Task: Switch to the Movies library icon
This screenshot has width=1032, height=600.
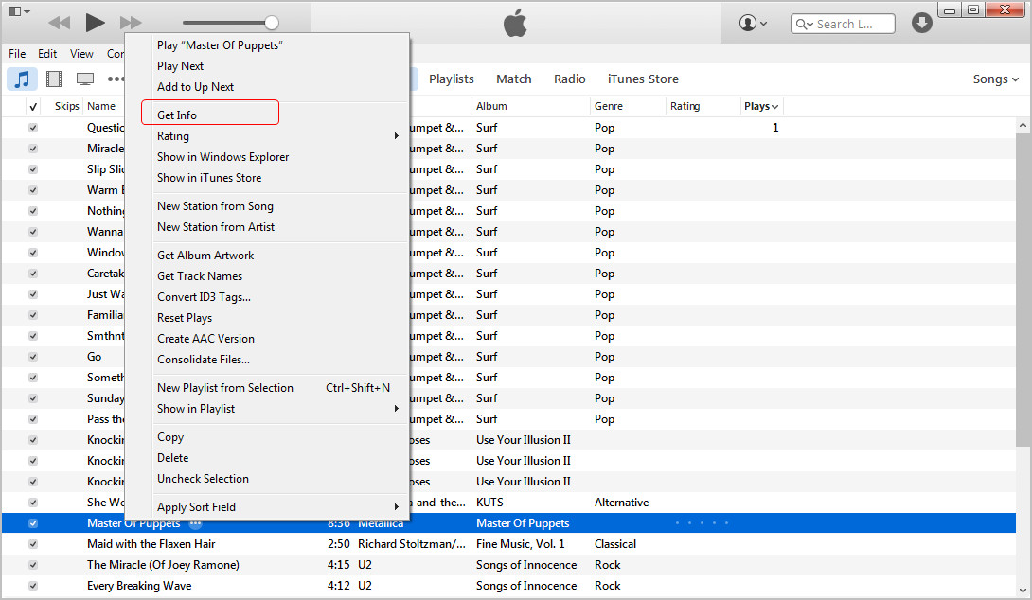Action: [54, 79]
